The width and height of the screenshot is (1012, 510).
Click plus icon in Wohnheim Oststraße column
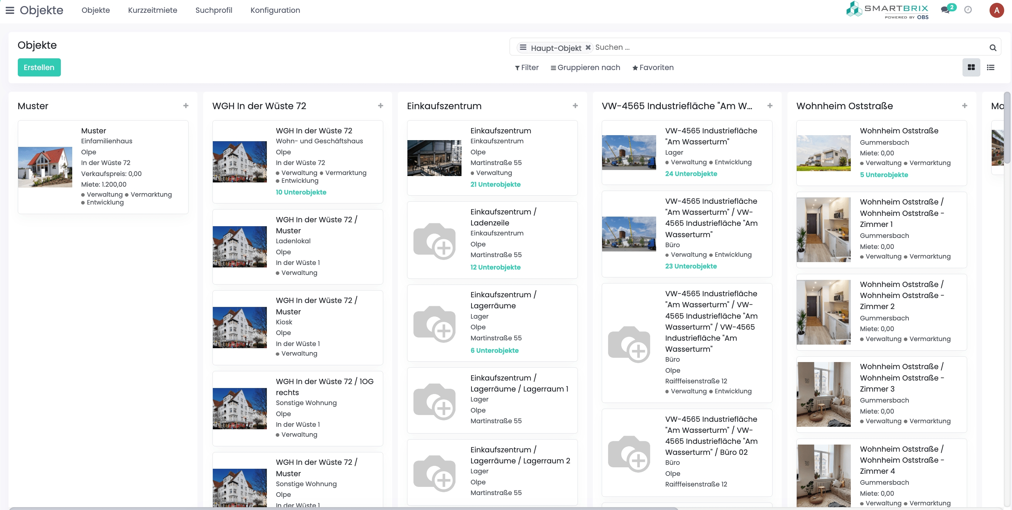[x=964, y=106]
